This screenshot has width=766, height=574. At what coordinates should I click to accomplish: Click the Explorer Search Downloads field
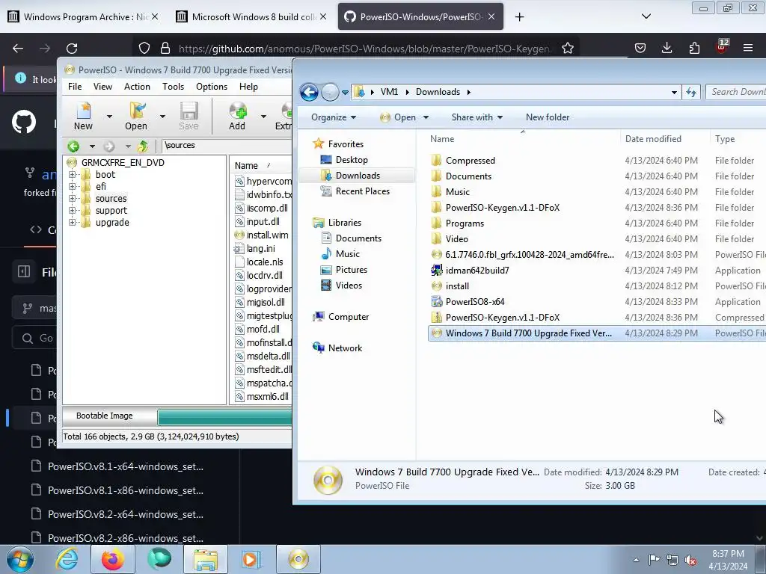(736, 92)
